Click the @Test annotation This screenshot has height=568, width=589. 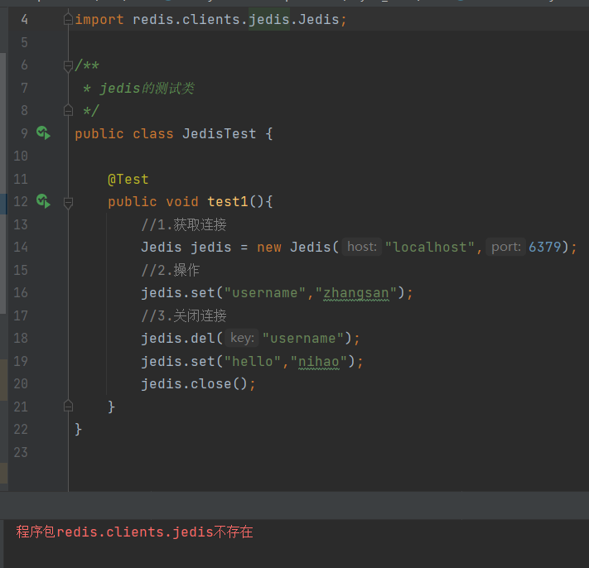tap(128, 179)
